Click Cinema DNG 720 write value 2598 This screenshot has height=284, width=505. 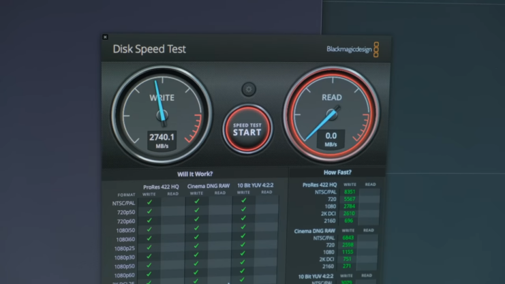348,244
